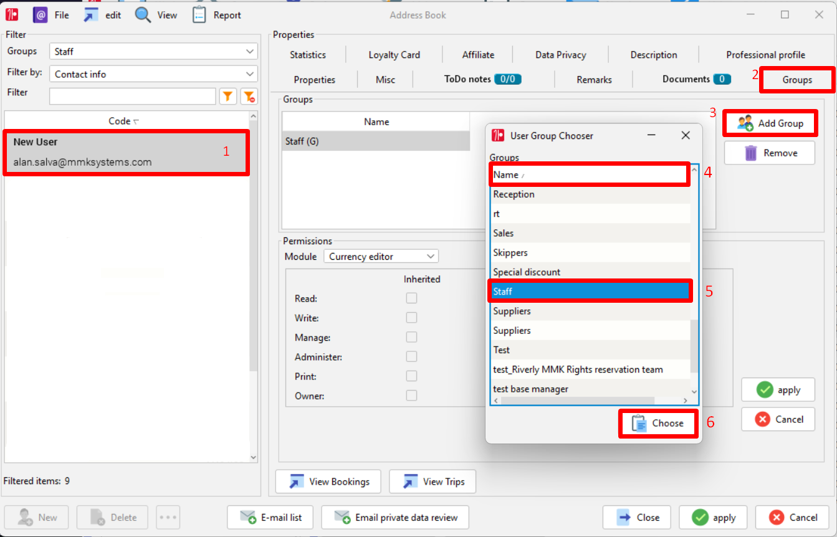Switch to the Loyalty Card tab

[x=395, y=55]
